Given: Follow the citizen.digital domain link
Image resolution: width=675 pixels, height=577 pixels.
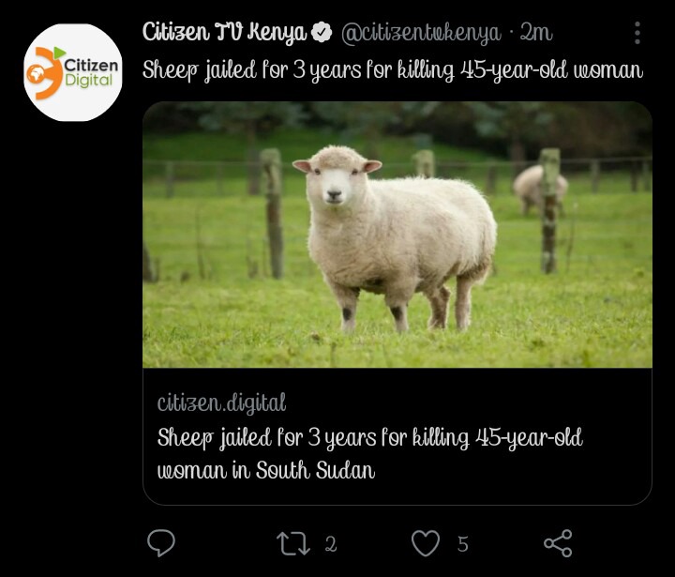Looking at the screenshot, I should point(221,402).
